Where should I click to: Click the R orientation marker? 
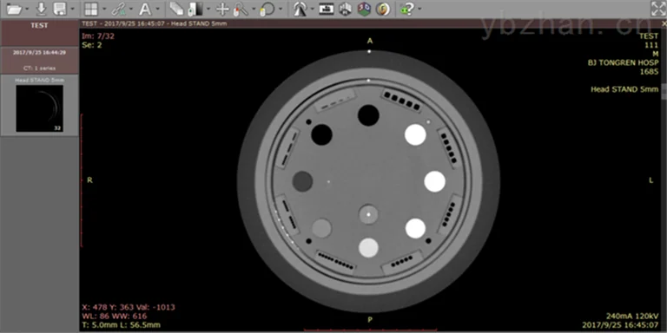point(89,180)
